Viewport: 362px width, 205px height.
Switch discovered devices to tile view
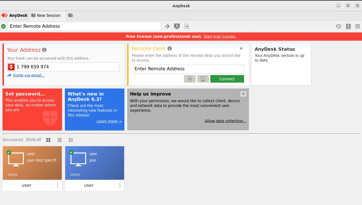[48, 140]
